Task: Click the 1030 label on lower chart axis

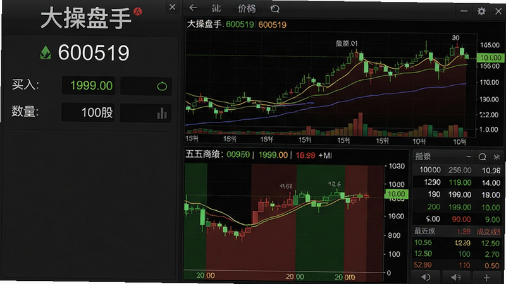Action: (x=397, y=166)
